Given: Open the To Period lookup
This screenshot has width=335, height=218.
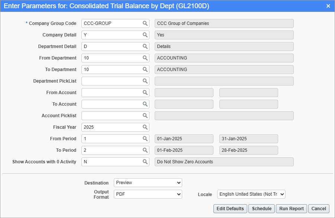Looking at the screenshot, I should tap(145, 150).
